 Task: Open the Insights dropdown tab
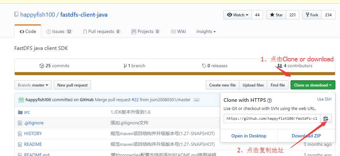(206, 32)
